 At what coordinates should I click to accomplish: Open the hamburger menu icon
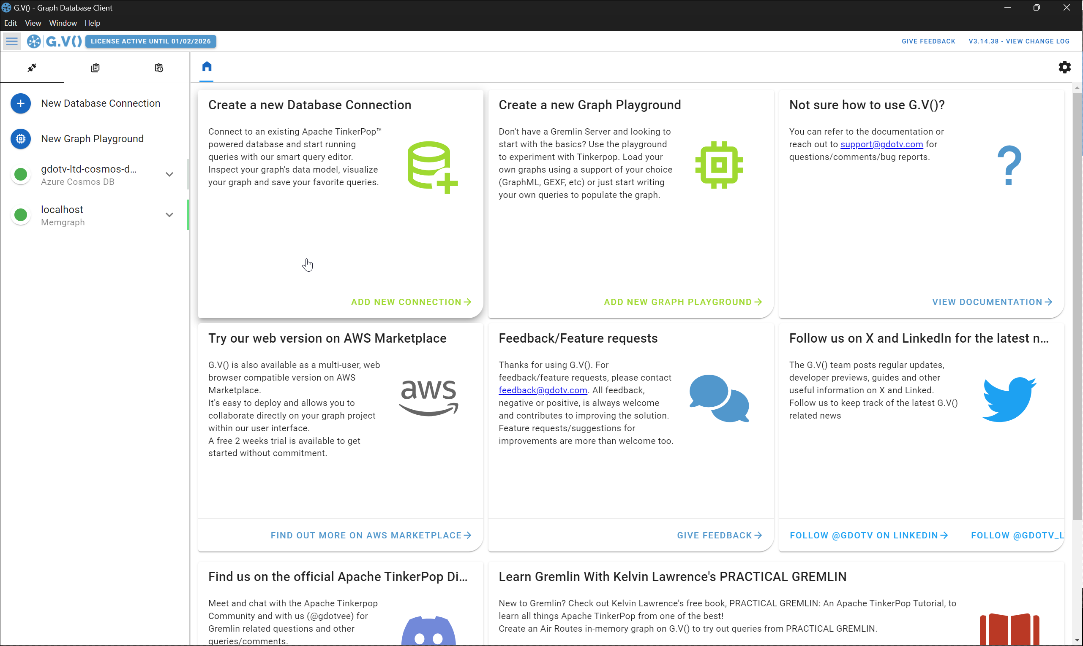[11, 41]
